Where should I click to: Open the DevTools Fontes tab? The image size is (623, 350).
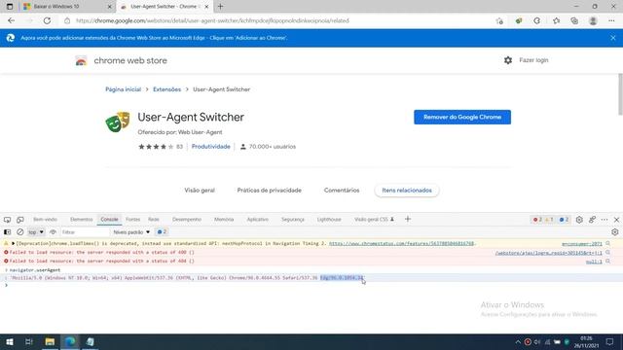(133, 220)
